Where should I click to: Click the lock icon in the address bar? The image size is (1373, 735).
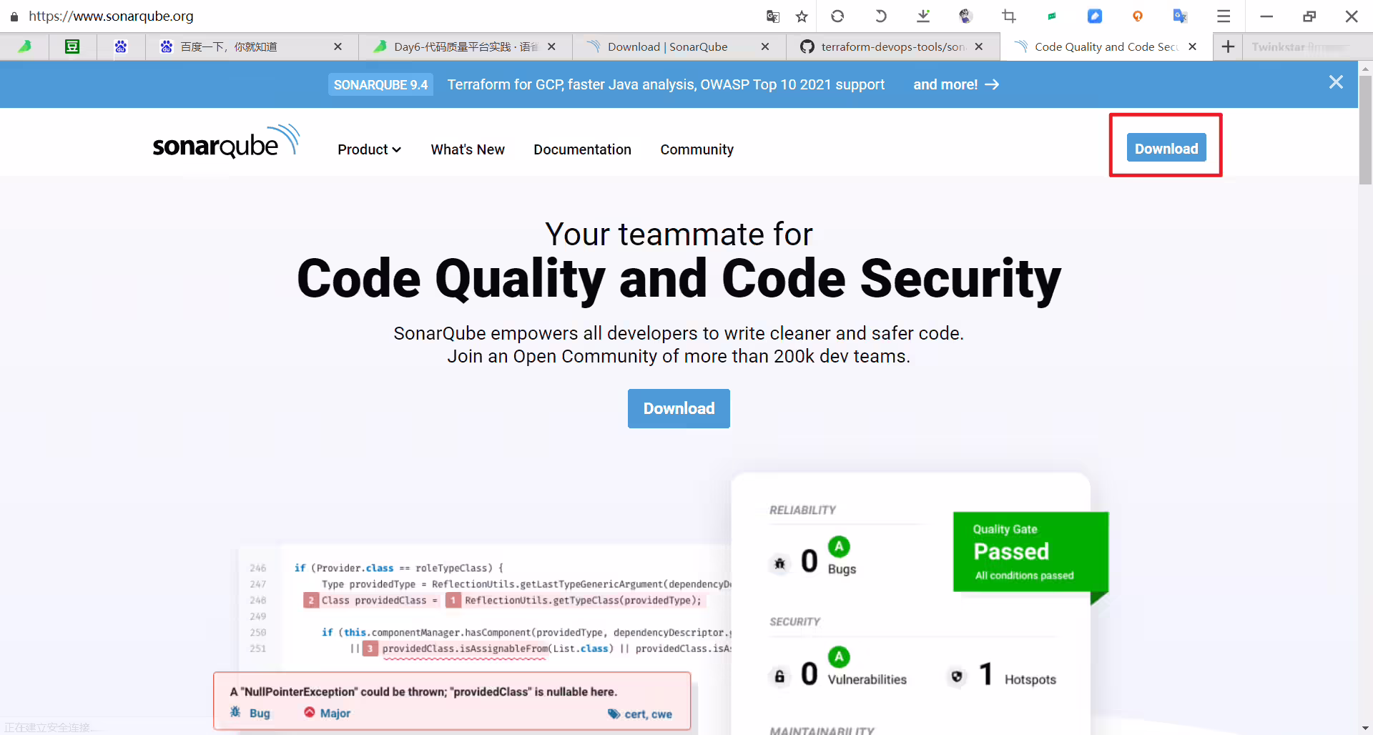(x=14, y=16)
